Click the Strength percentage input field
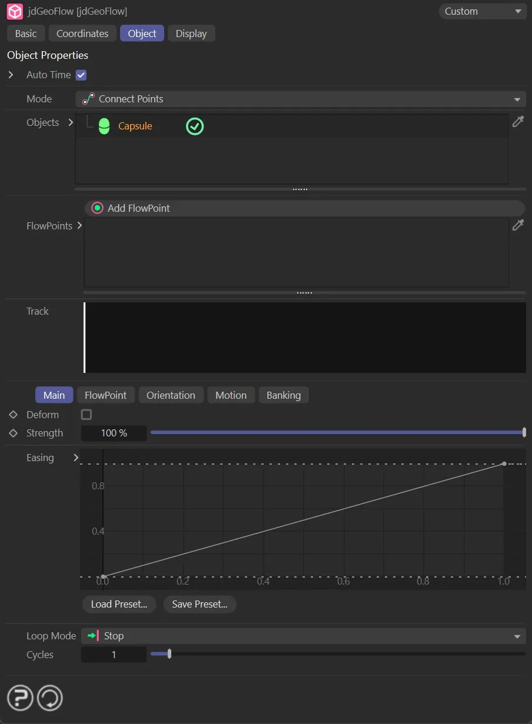The image size is (532, 724). click(114, 433)
